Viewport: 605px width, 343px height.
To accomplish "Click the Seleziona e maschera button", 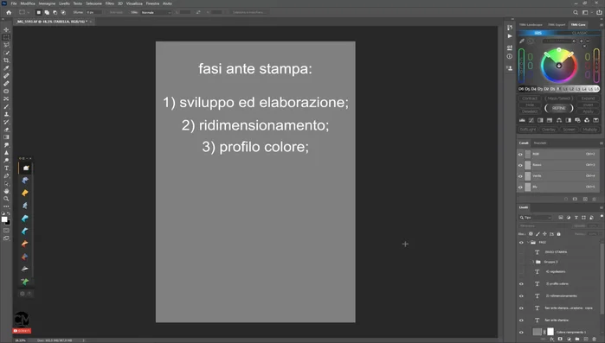I will pyautogui.click(x=249, y=12).
